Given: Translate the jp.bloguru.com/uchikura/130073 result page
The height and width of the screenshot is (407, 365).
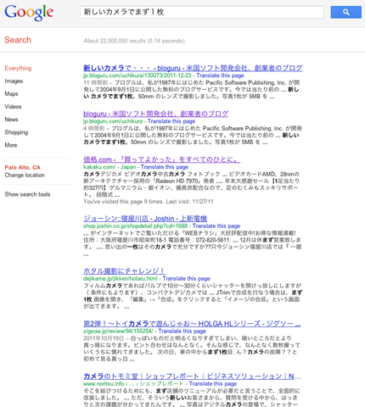Looking at the screenshot, I should coord(220,75).
